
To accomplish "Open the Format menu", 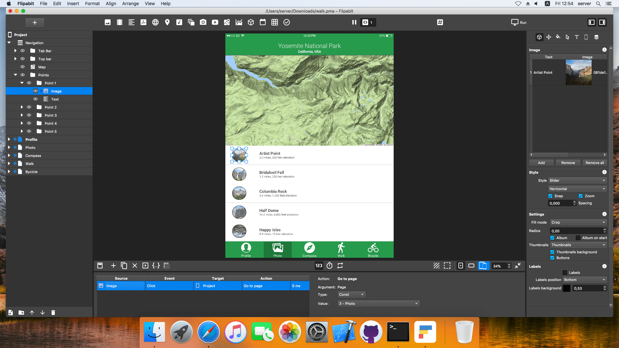I will [92, 4].
